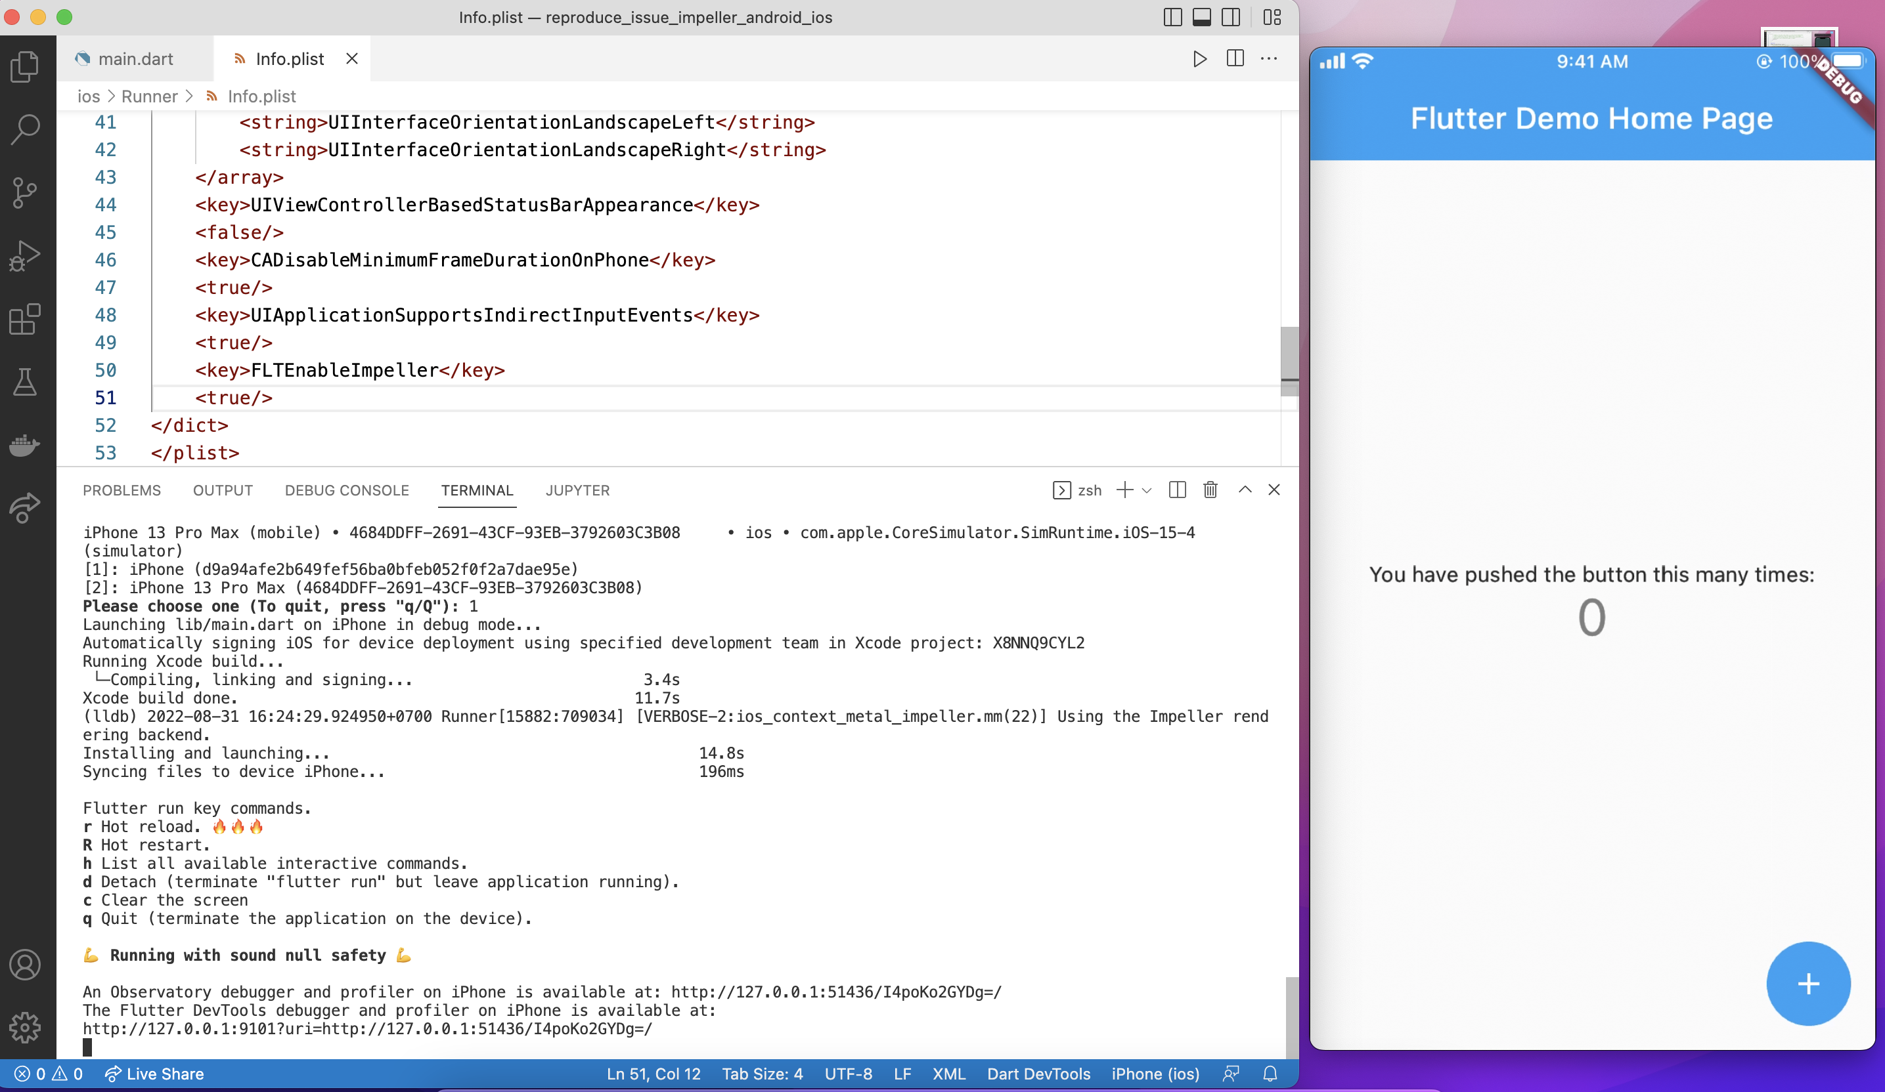Open the Extensions view
The height and width of the screenshot is (1092, 1885).
click(x=26, y=320)
